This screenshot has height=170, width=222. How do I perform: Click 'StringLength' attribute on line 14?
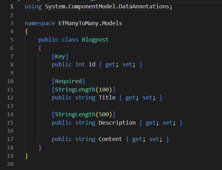pos(75,114)
